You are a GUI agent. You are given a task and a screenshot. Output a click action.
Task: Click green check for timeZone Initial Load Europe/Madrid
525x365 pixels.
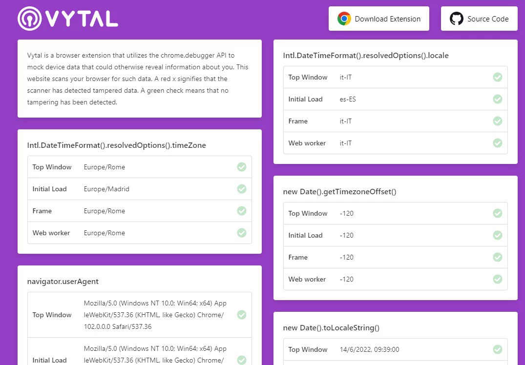click(242, 189)
